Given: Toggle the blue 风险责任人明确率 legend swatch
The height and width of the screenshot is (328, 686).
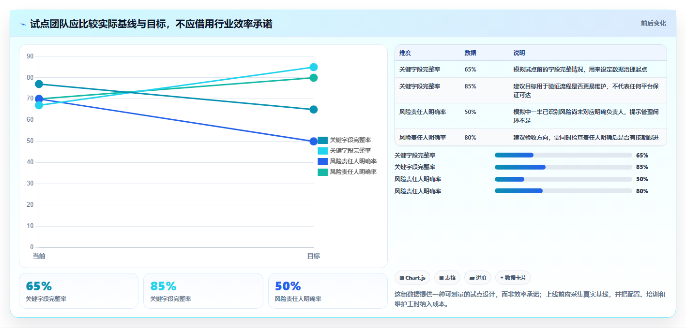Looking at the screenshot, I should coord(322,161).
